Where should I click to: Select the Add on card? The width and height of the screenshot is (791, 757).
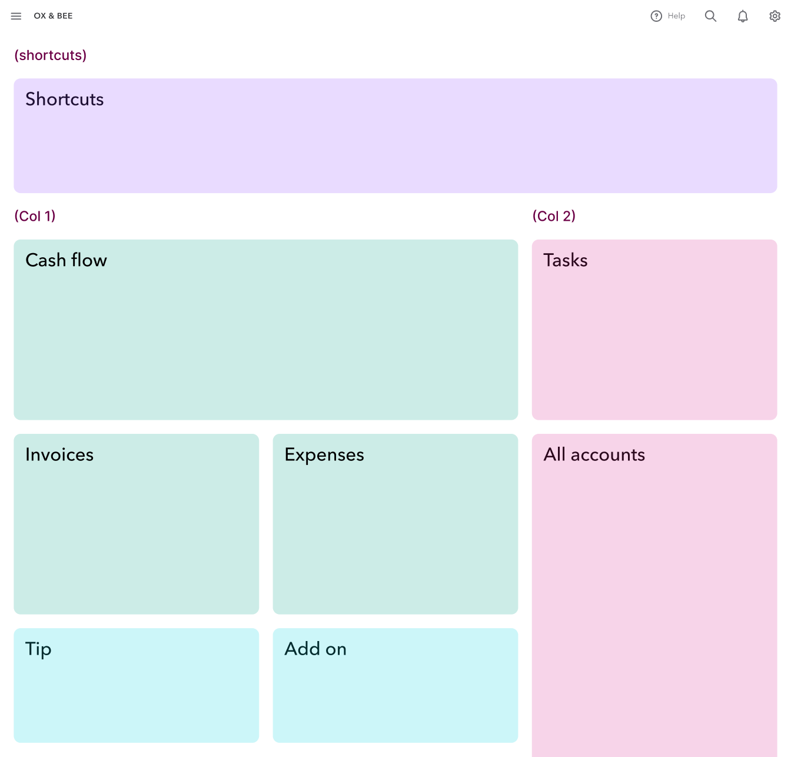395,685
